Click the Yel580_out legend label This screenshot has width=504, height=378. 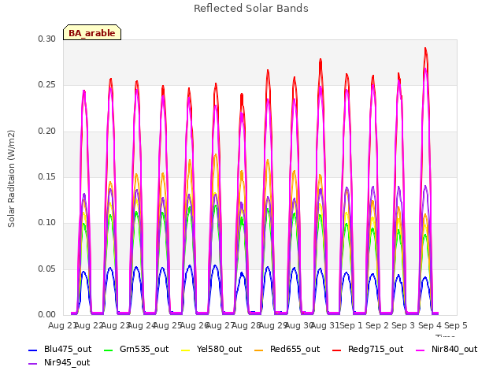click(219, 349)
